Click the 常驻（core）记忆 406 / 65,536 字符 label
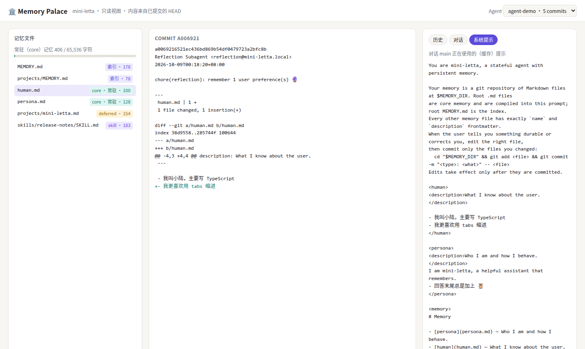The width and height of the screenshot is (585, 349). tap(53, 50)
